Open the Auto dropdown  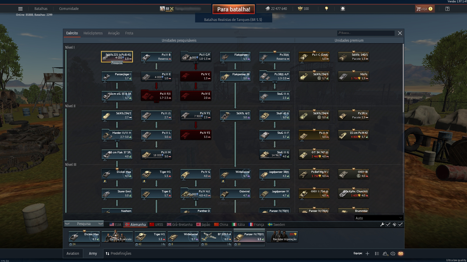pyautogui.click(x=379, y=218)
